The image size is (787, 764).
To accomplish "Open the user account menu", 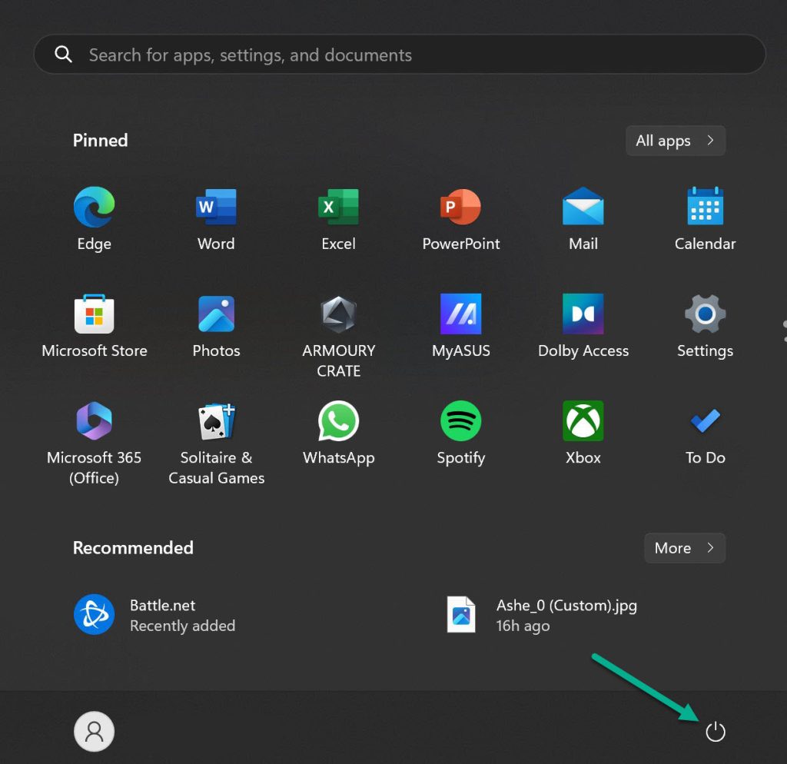I will click(94, 732).
